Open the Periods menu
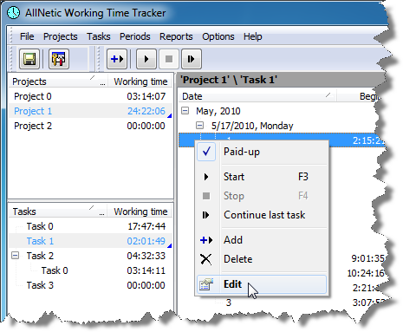Image resolution: width=403 pixels, height=332 pixels. pyautogui.click(x=135, y=36)
